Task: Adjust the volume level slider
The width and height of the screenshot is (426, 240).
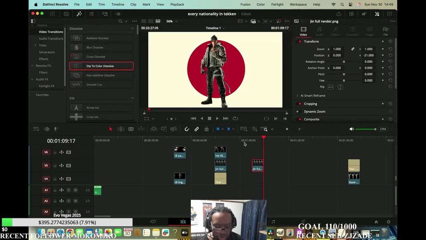Action: pyautogui.click(x=366, y=129)
